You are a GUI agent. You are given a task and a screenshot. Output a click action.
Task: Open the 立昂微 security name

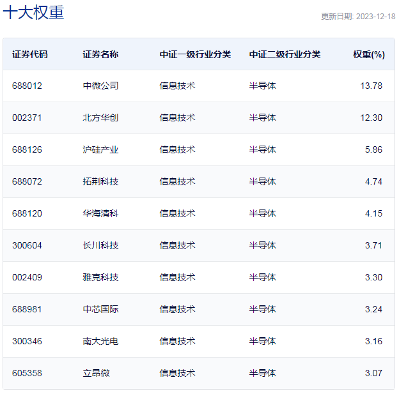point(96,373)
